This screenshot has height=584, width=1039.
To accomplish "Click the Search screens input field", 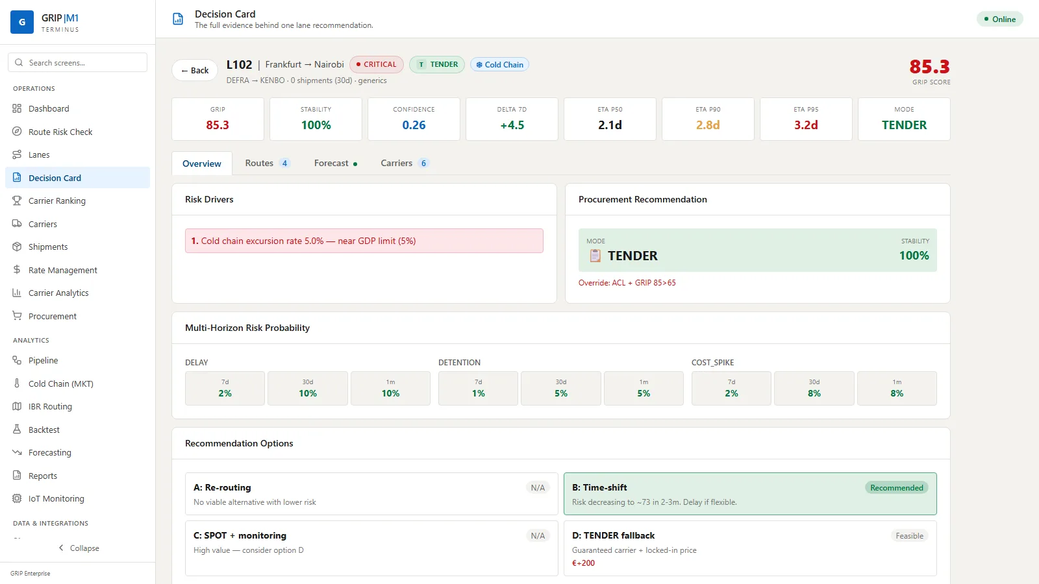I will tap(77, 62).
